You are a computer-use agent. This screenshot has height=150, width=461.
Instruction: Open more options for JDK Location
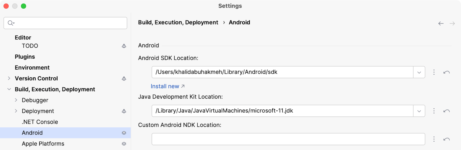pos(434,111)
